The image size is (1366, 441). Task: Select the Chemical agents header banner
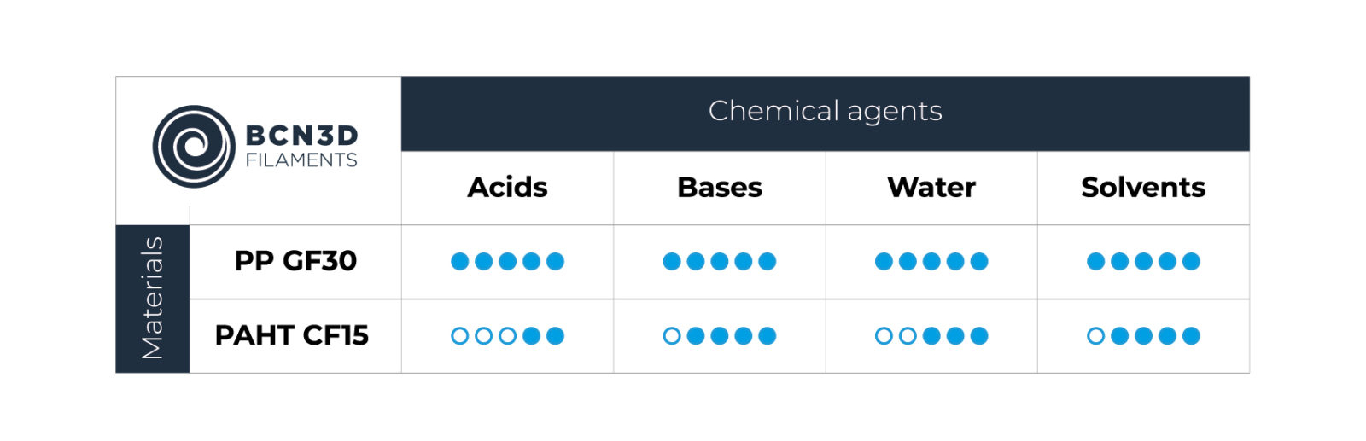(825, 113)
